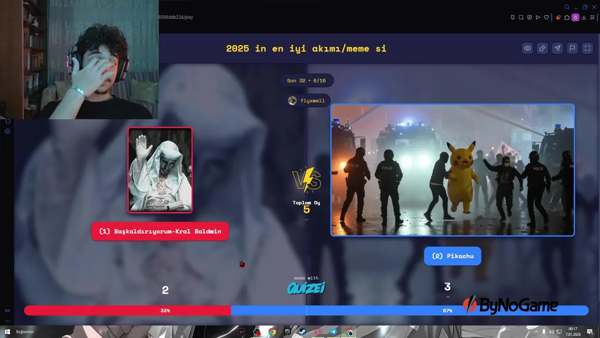Switch to Opera GX in taskbar
Viewport: 600px width, 338px height.
[318, 332]
